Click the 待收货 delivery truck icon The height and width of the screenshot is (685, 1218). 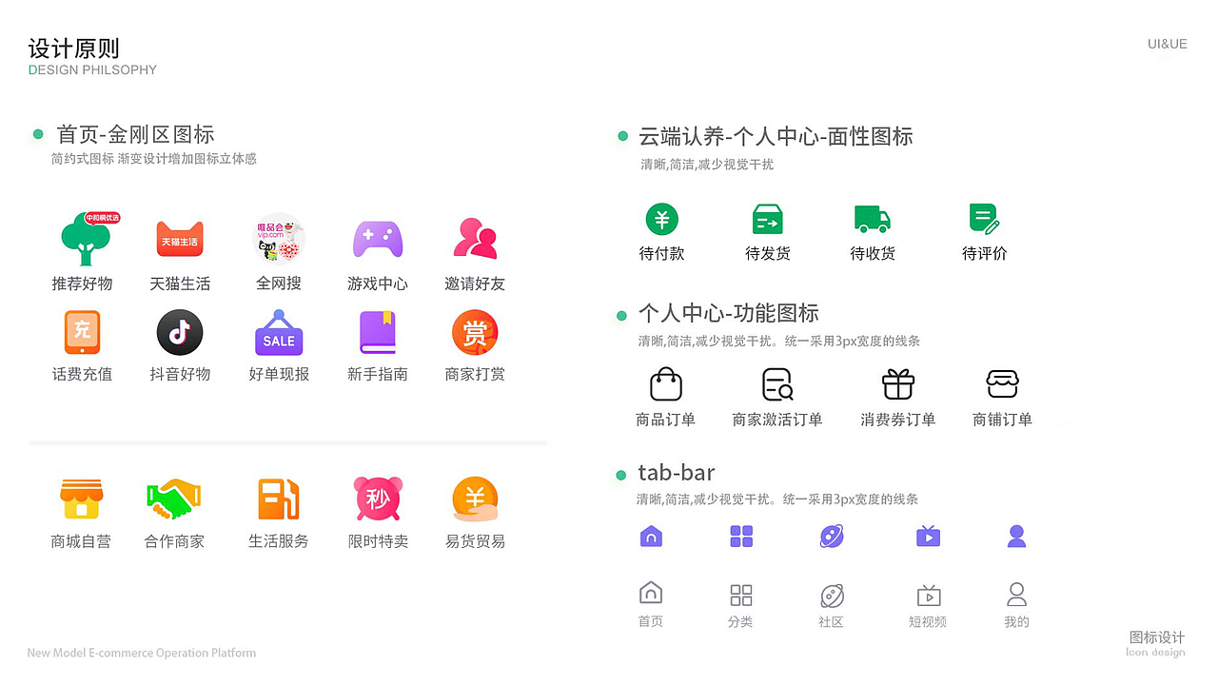click(x=872, y=220)
